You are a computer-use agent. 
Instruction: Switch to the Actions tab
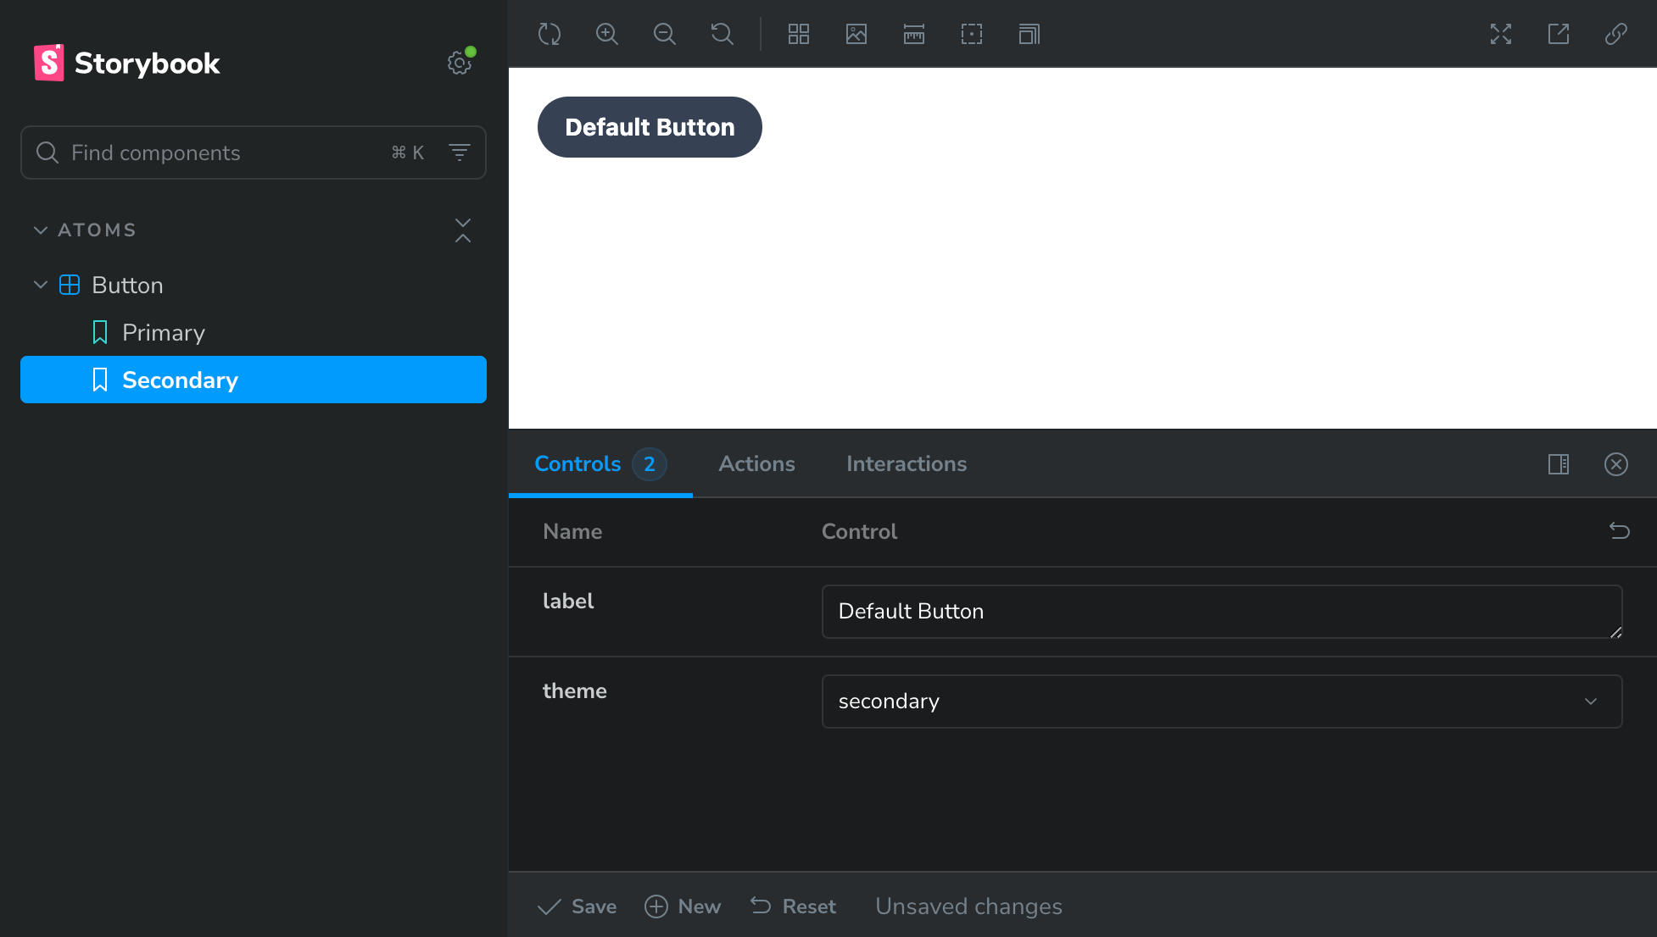click(756, 464)
